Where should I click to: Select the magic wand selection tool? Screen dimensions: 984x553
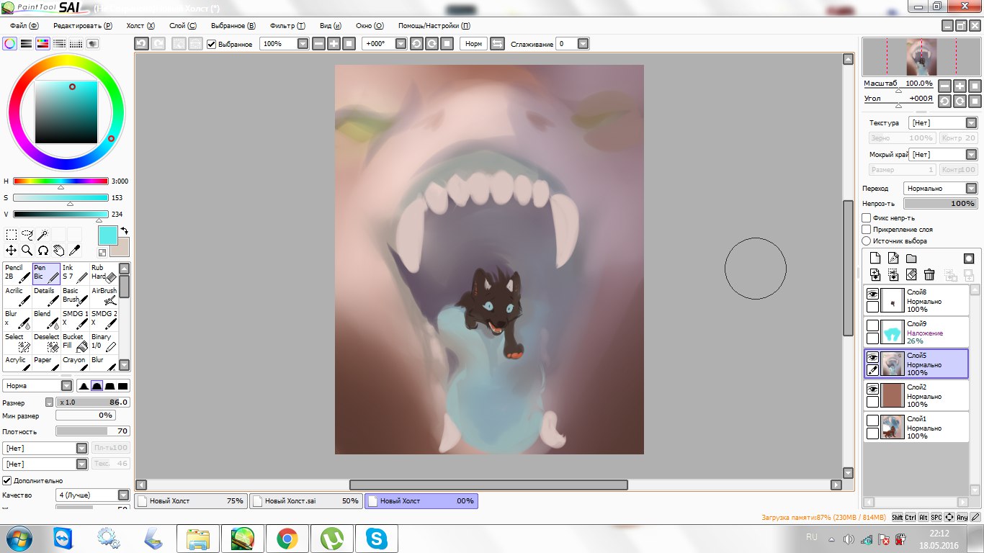[43, 235]
